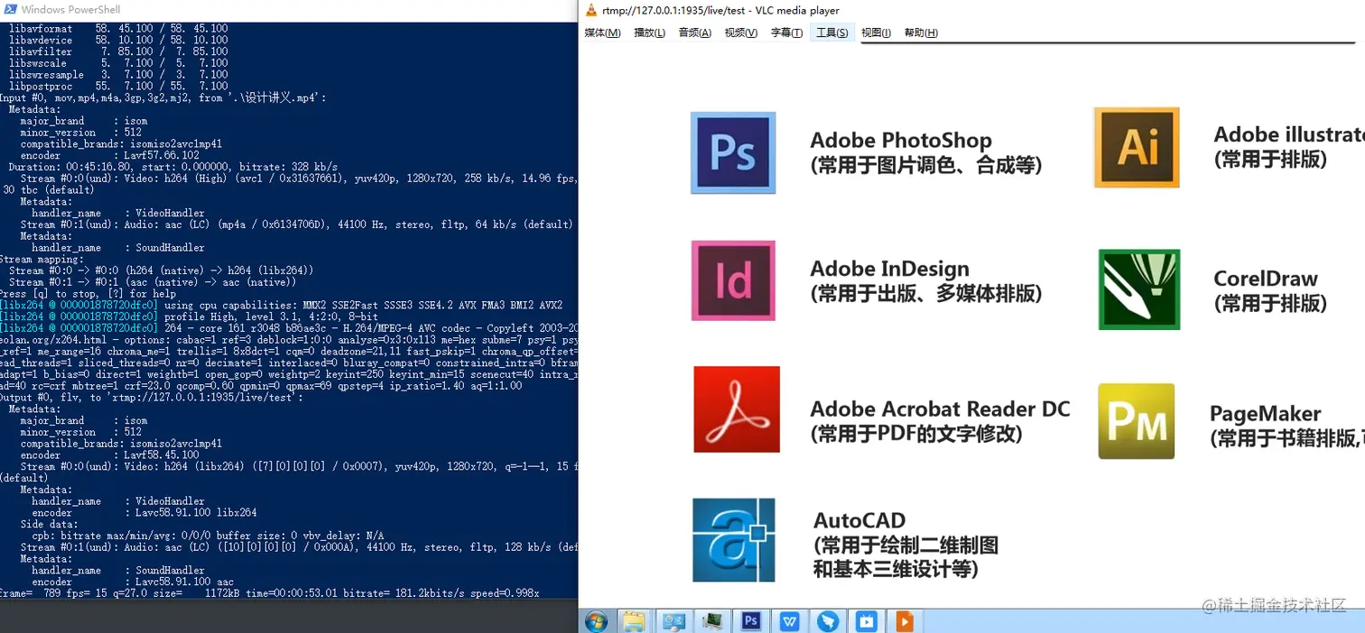The height and width of the screenshot is (633, 1365).
Task: Open the 帮助(H) menu in VLC
Action: point(921,32)
